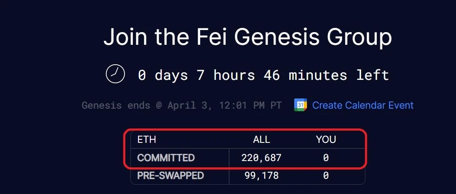
Task: Click the ETH column header
Action: (x=146, y=140)
